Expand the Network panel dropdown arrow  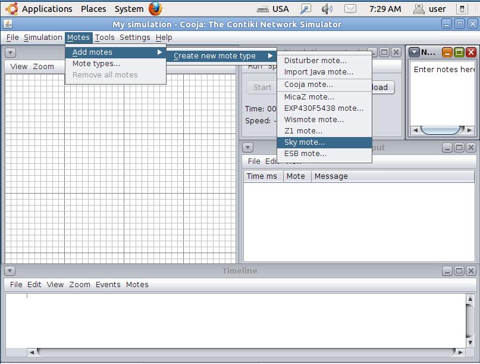(x=10, y=53)
